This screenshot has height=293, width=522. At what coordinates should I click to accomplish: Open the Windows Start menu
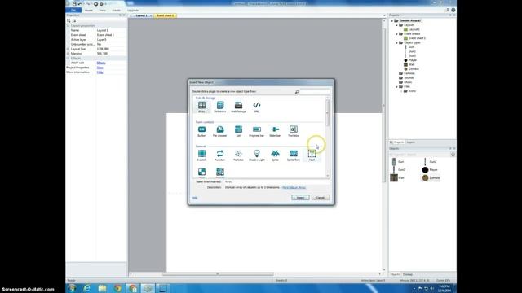pyautogui.click(x=72, y=288)
